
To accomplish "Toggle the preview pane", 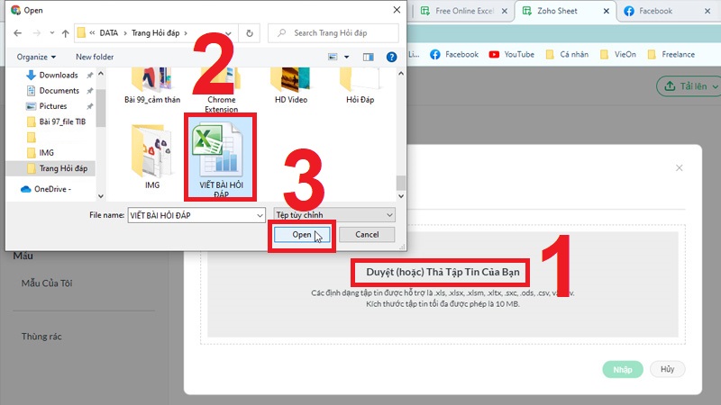I will point(369,57).
